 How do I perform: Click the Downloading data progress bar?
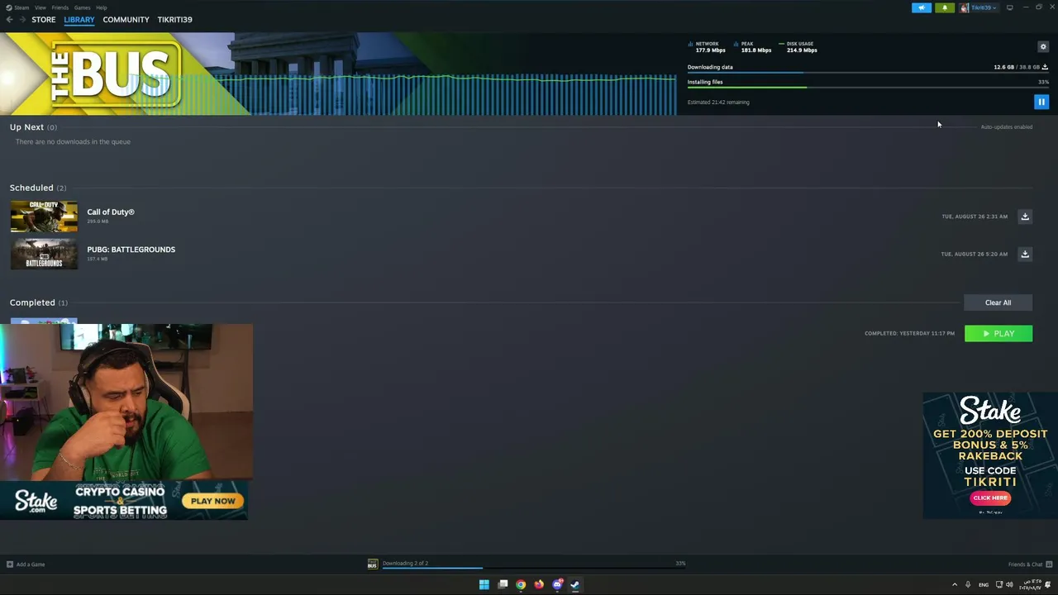click(x=868, y=73)
